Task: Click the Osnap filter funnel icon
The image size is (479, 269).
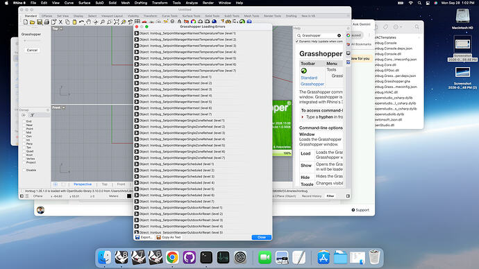Action: (32, 115)
